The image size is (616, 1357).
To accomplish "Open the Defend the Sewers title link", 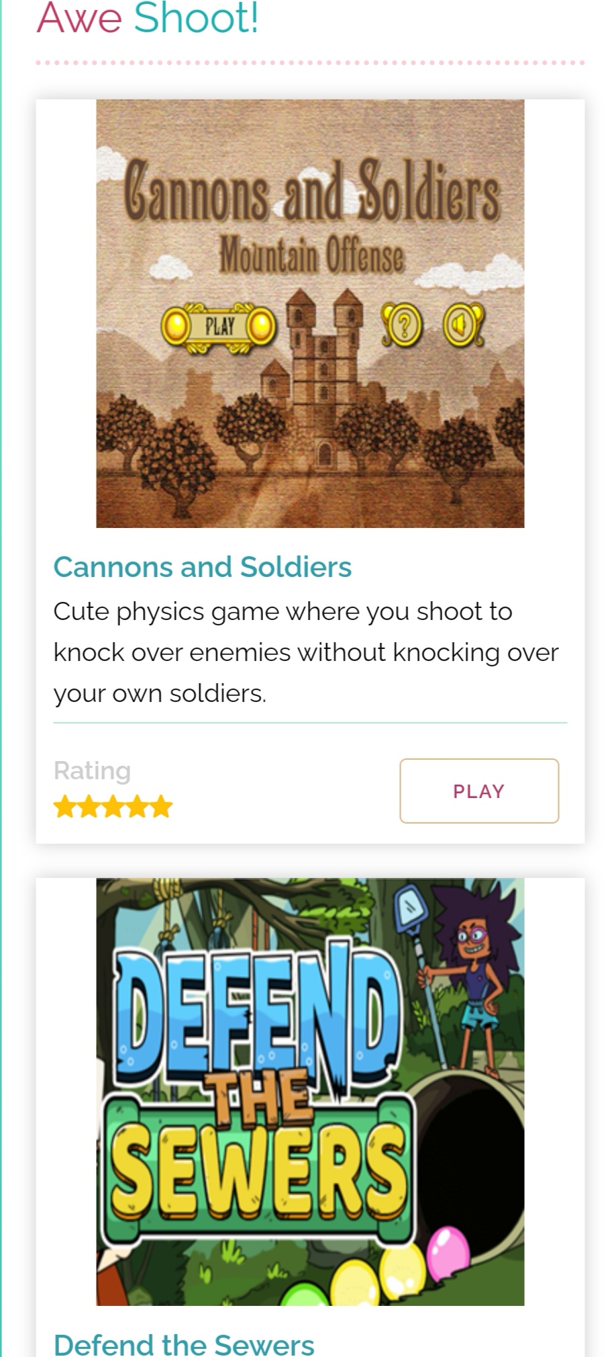I will (184, 1344).
